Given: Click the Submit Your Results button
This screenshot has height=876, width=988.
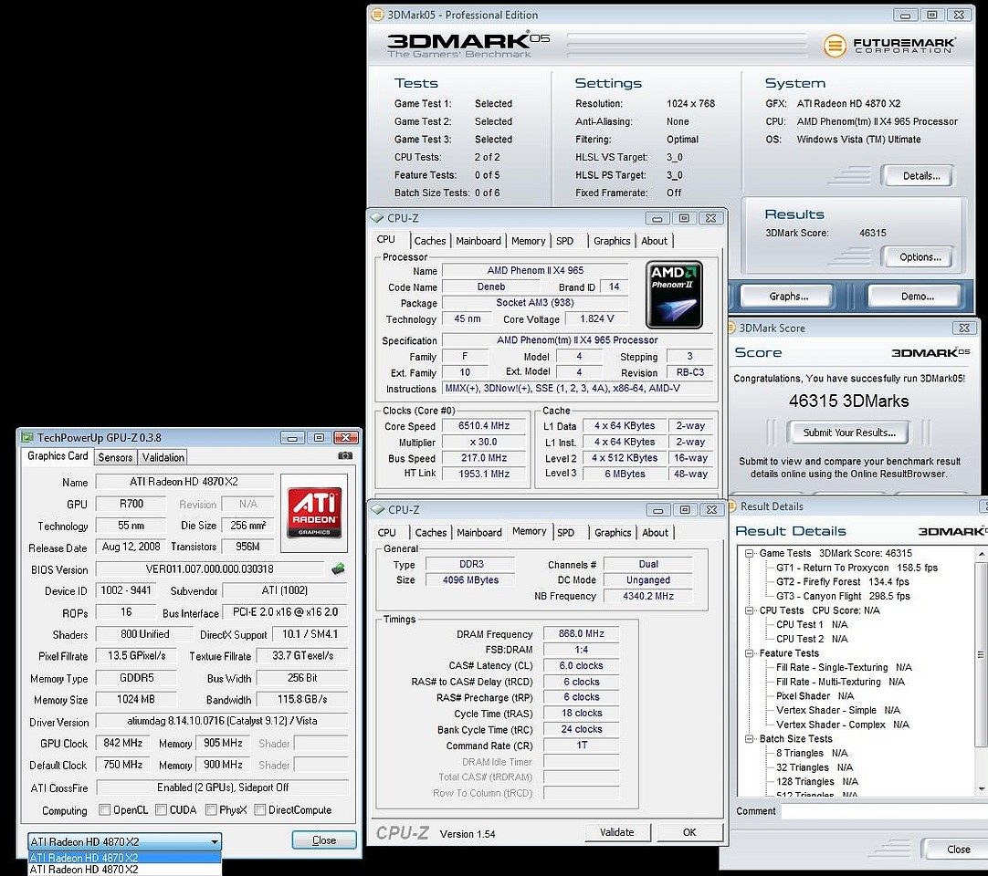Looking at the screenshot, I should point(849,433).
